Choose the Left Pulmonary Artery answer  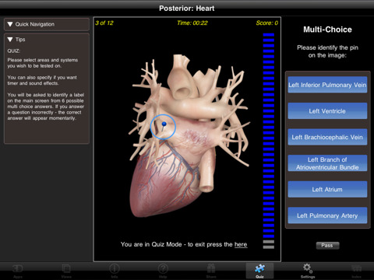(327, 215)
